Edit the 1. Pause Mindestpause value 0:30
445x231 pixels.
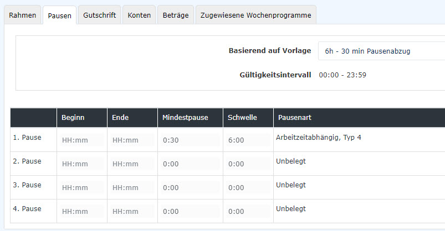coord(190,140)
